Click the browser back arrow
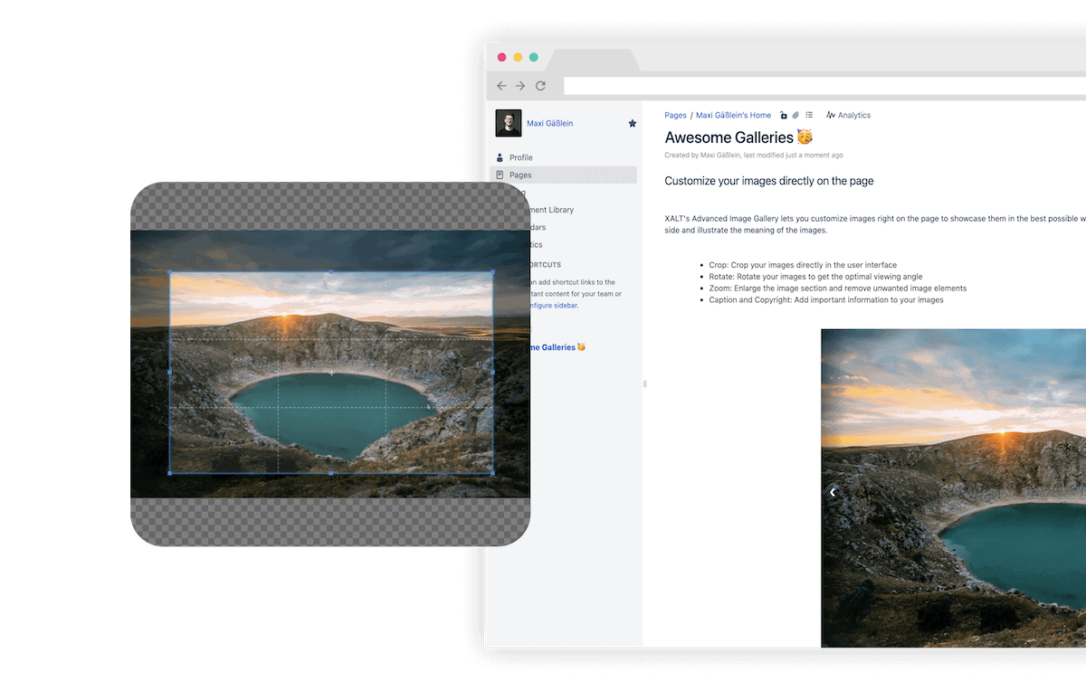The height and width of the screenshot is (691, 1086). (x=501, y=85)
